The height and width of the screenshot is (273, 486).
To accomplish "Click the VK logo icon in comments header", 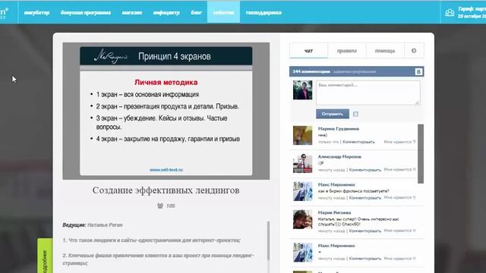I will (x=418, y=72).
